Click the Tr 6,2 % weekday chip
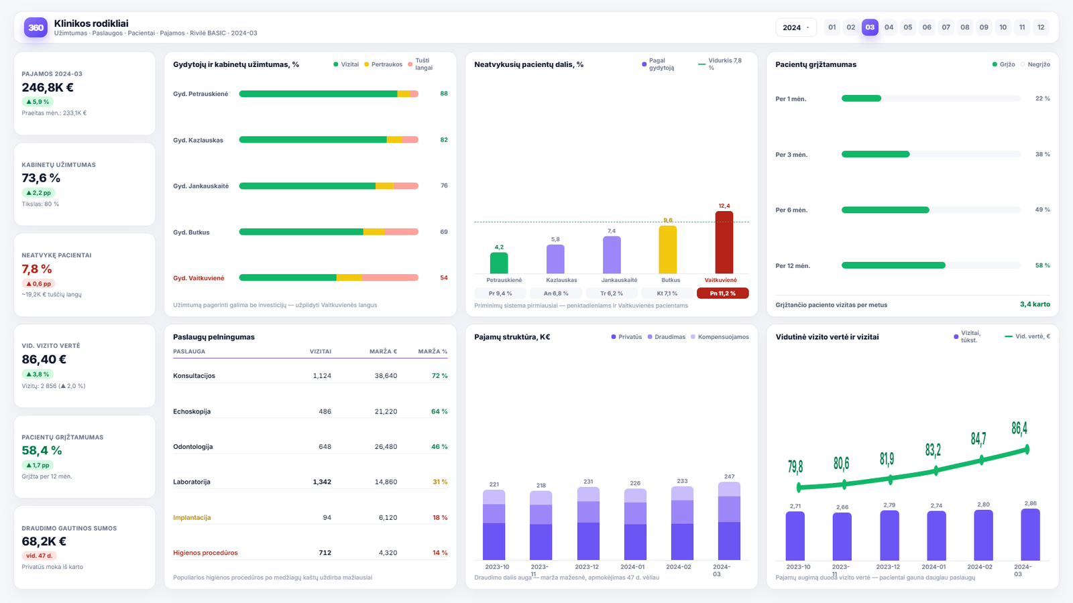The width and height of the screenshot is (1073, 603). pos(612,293)
